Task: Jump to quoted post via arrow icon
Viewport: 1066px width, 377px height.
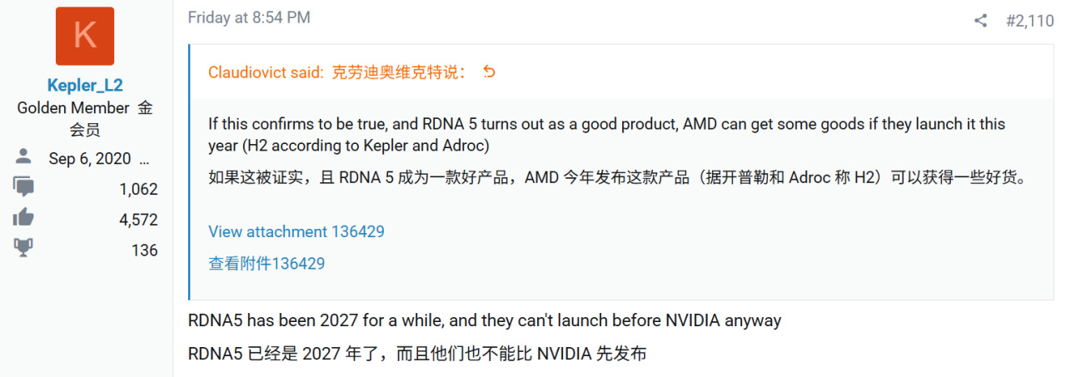Action: coord(489,72)
